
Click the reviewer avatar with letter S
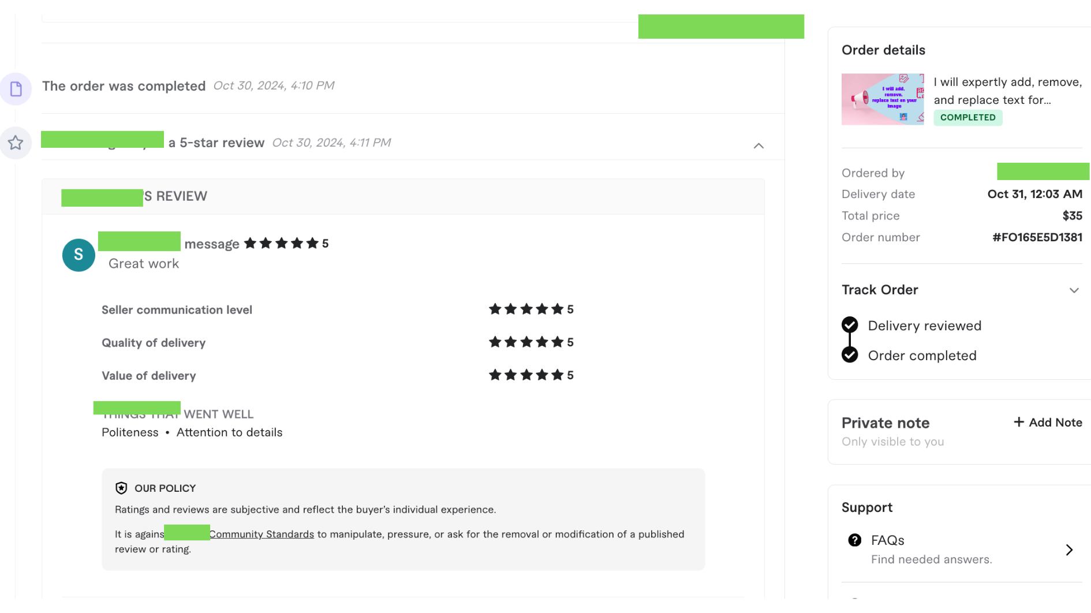[79, 255]
